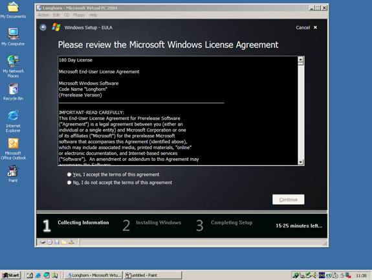Click the license text scroll up arrow

point(301,59)
